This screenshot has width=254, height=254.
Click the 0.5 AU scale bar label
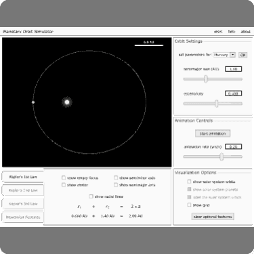(149, 42)
